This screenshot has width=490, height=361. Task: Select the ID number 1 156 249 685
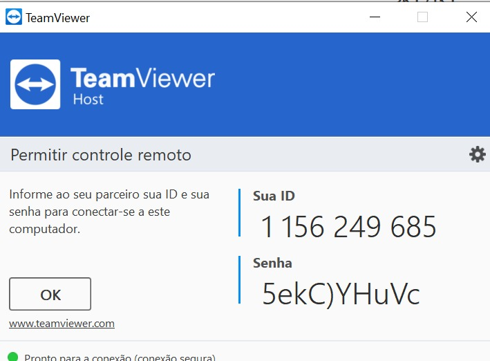348,226
